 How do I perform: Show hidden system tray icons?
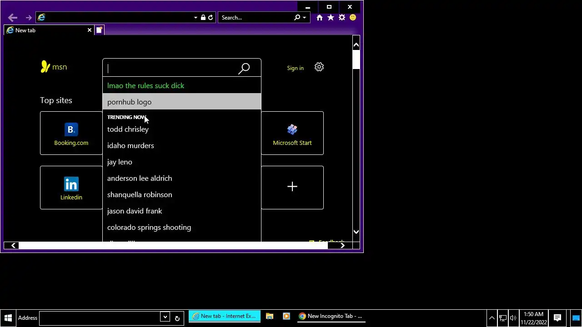pos(492,318)
